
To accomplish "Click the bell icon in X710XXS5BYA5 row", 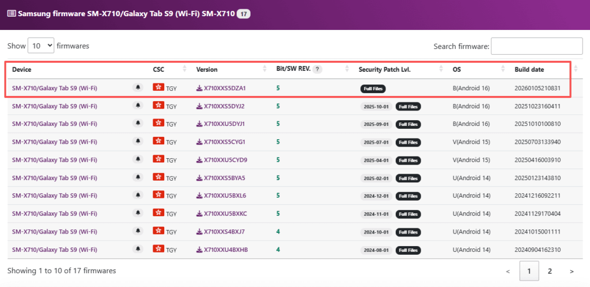I will click(x=138, y=177).
